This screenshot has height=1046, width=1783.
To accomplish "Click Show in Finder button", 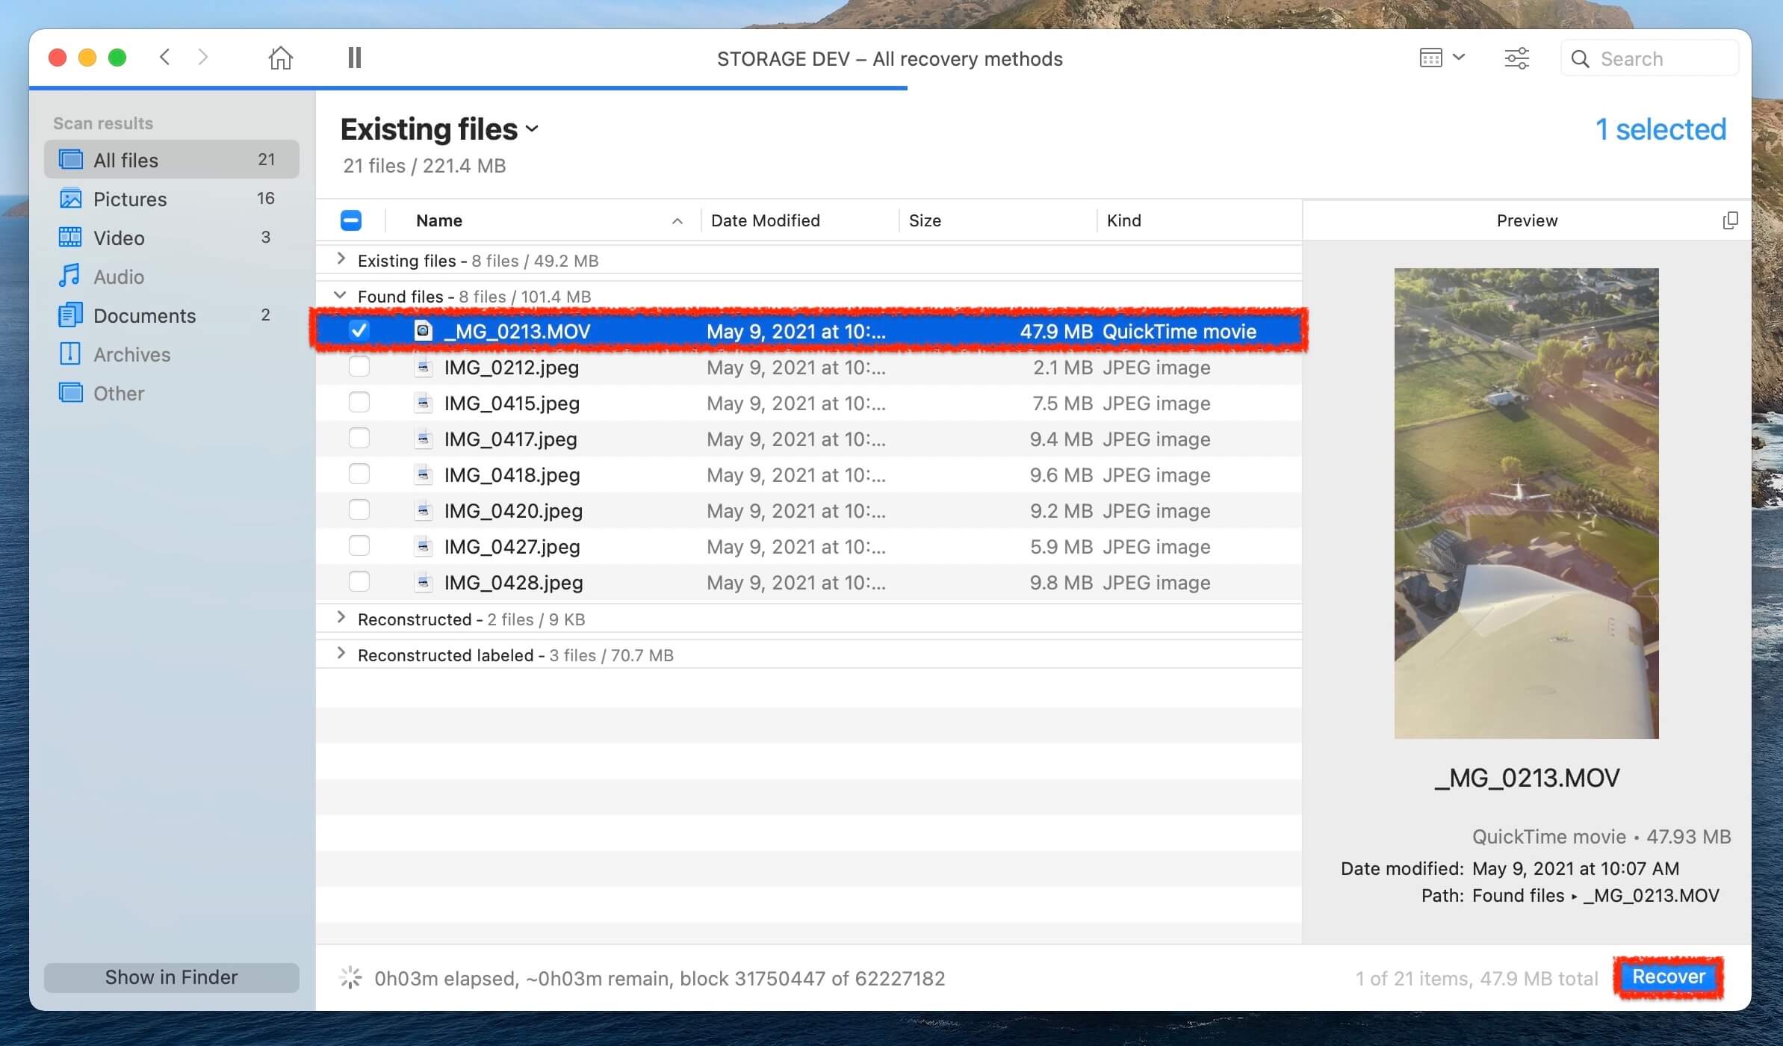I will (x=172, y=977).
